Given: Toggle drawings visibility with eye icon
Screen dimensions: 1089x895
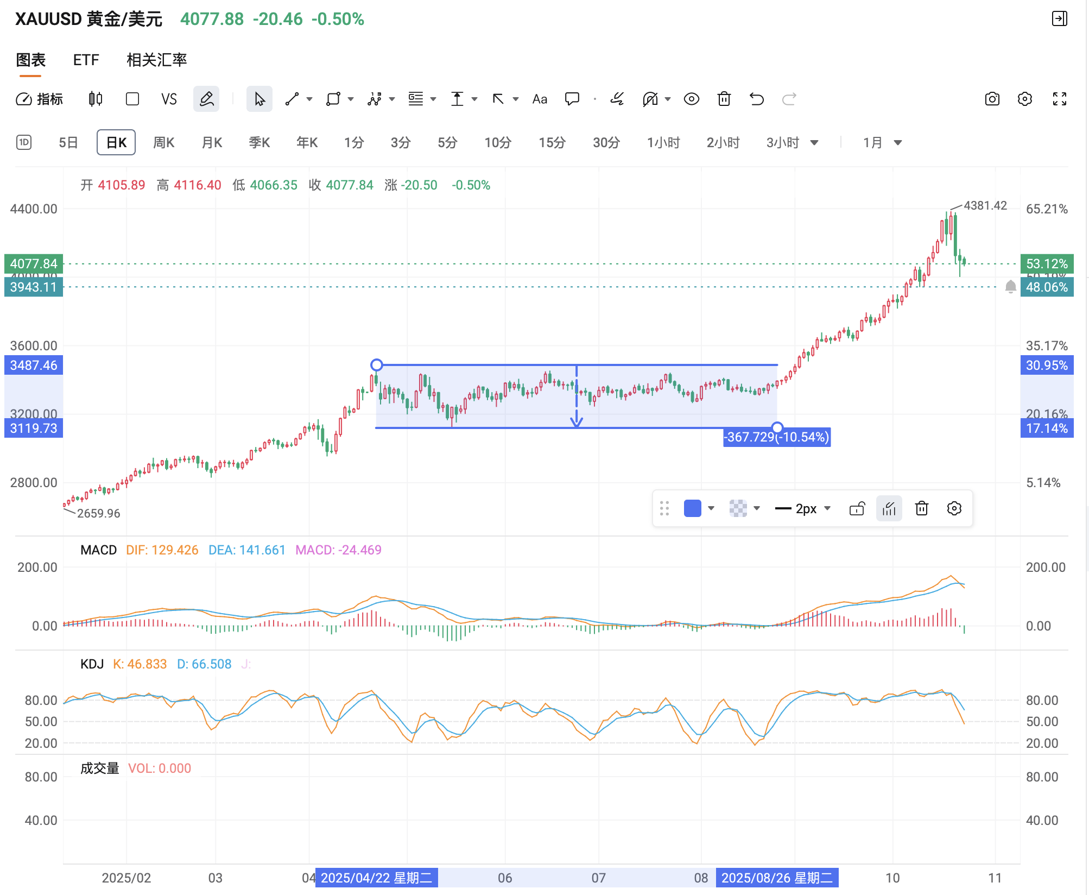Looking at the screenshot, I should point(691,99).
